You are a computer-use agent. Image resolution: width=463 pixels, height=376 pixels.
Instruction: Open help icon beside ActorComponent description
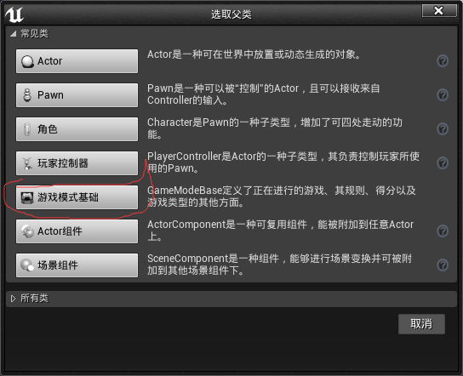pyautogui.click(x=443, y=231)
